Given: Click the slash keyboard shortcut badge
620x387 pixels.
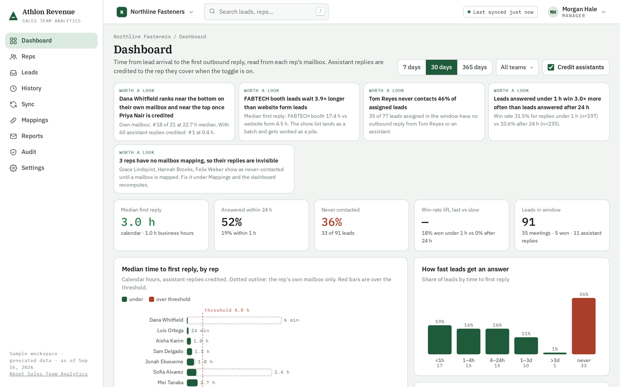Looking at the screenshot, I should (320, 12).
